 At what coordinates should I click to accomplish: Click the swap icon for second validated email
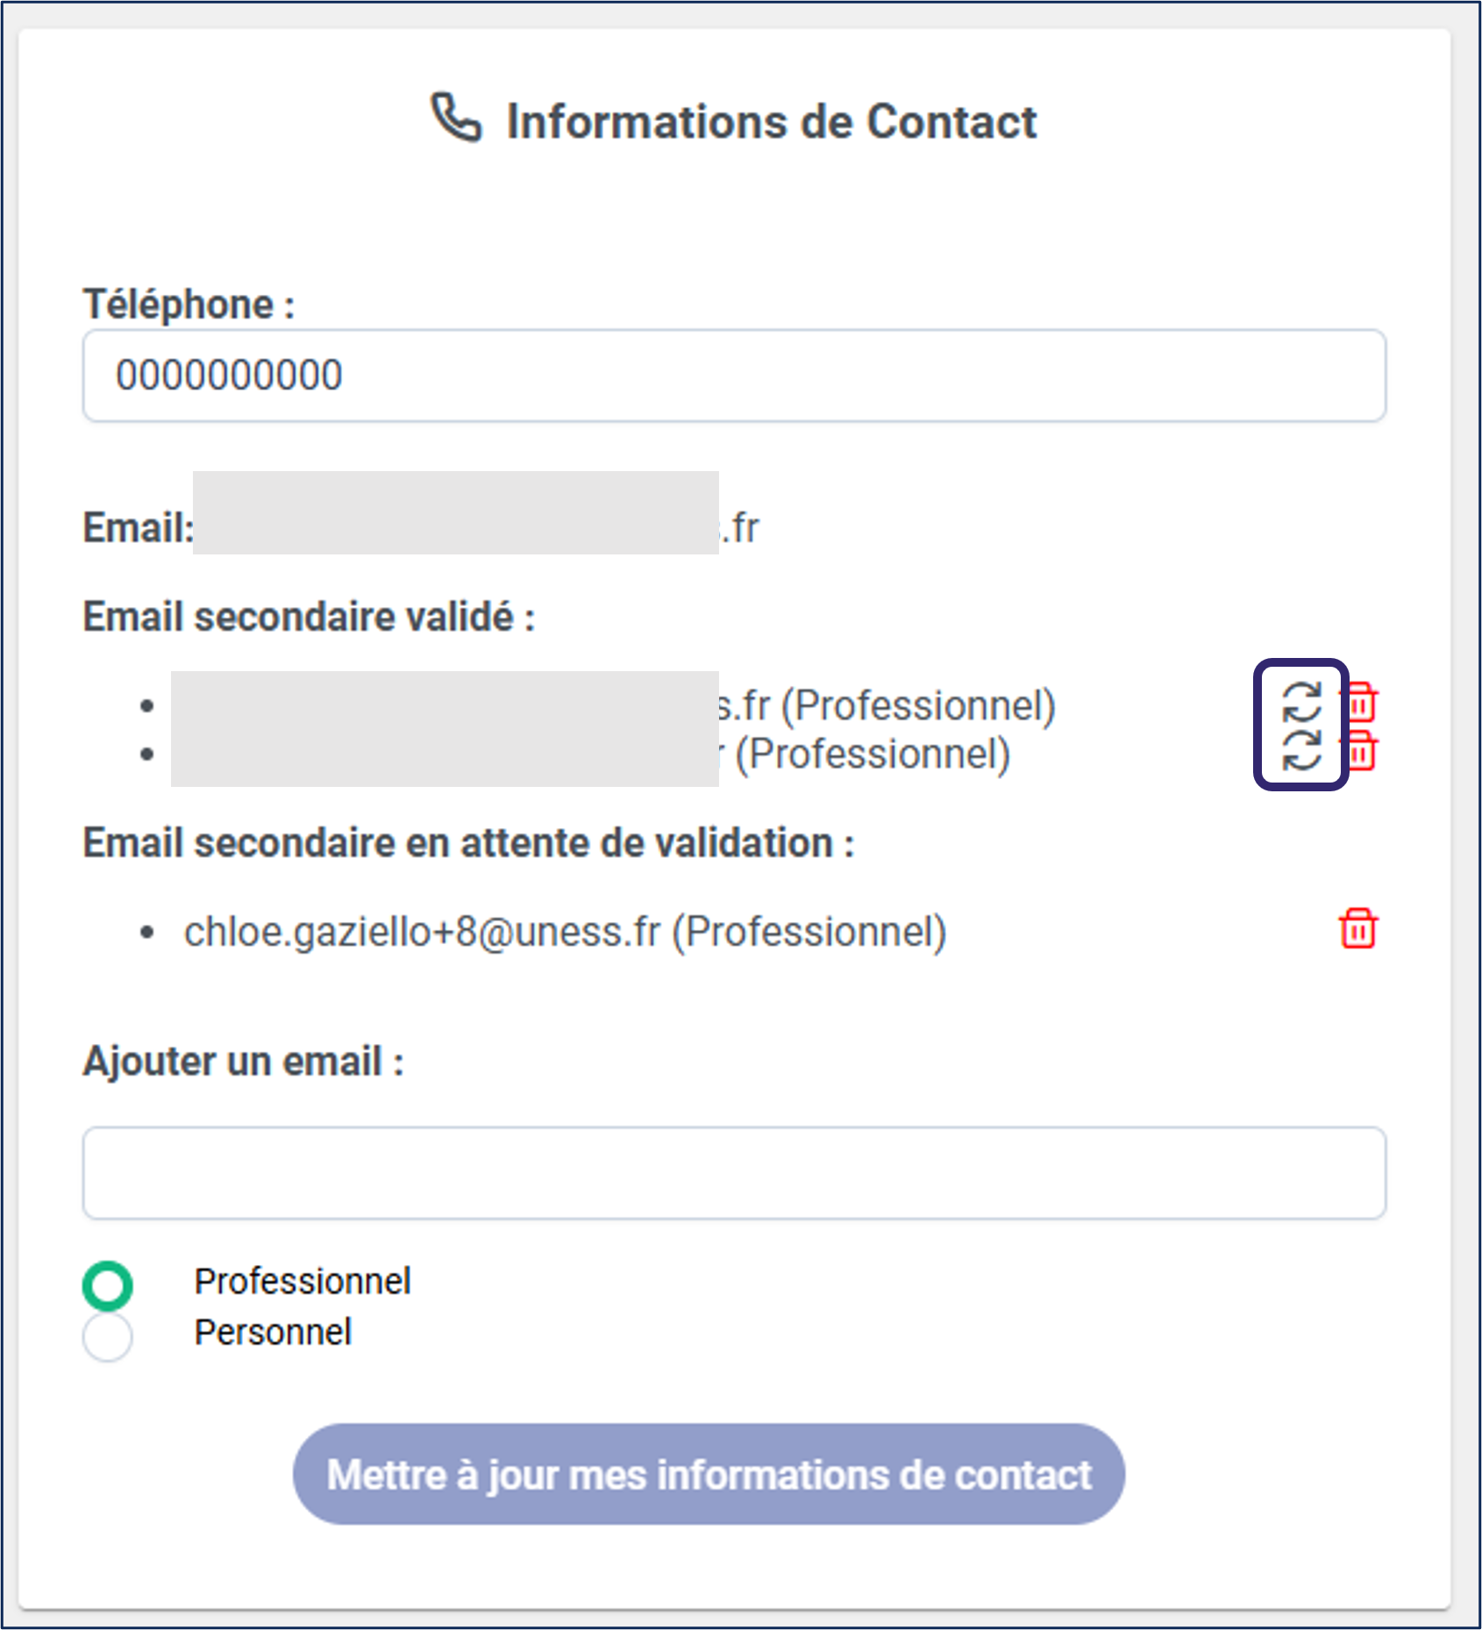tap(1301, 750)
